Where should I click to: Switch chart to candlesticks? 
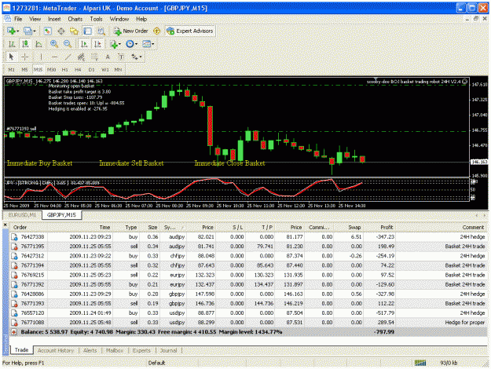click(25, 44)
